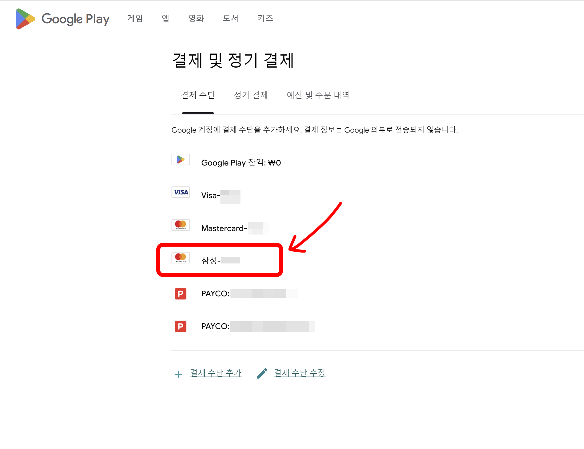Switch to 예산 및 주문 내역 tab
Screen dimensions: 584x449
pos(318,95)
